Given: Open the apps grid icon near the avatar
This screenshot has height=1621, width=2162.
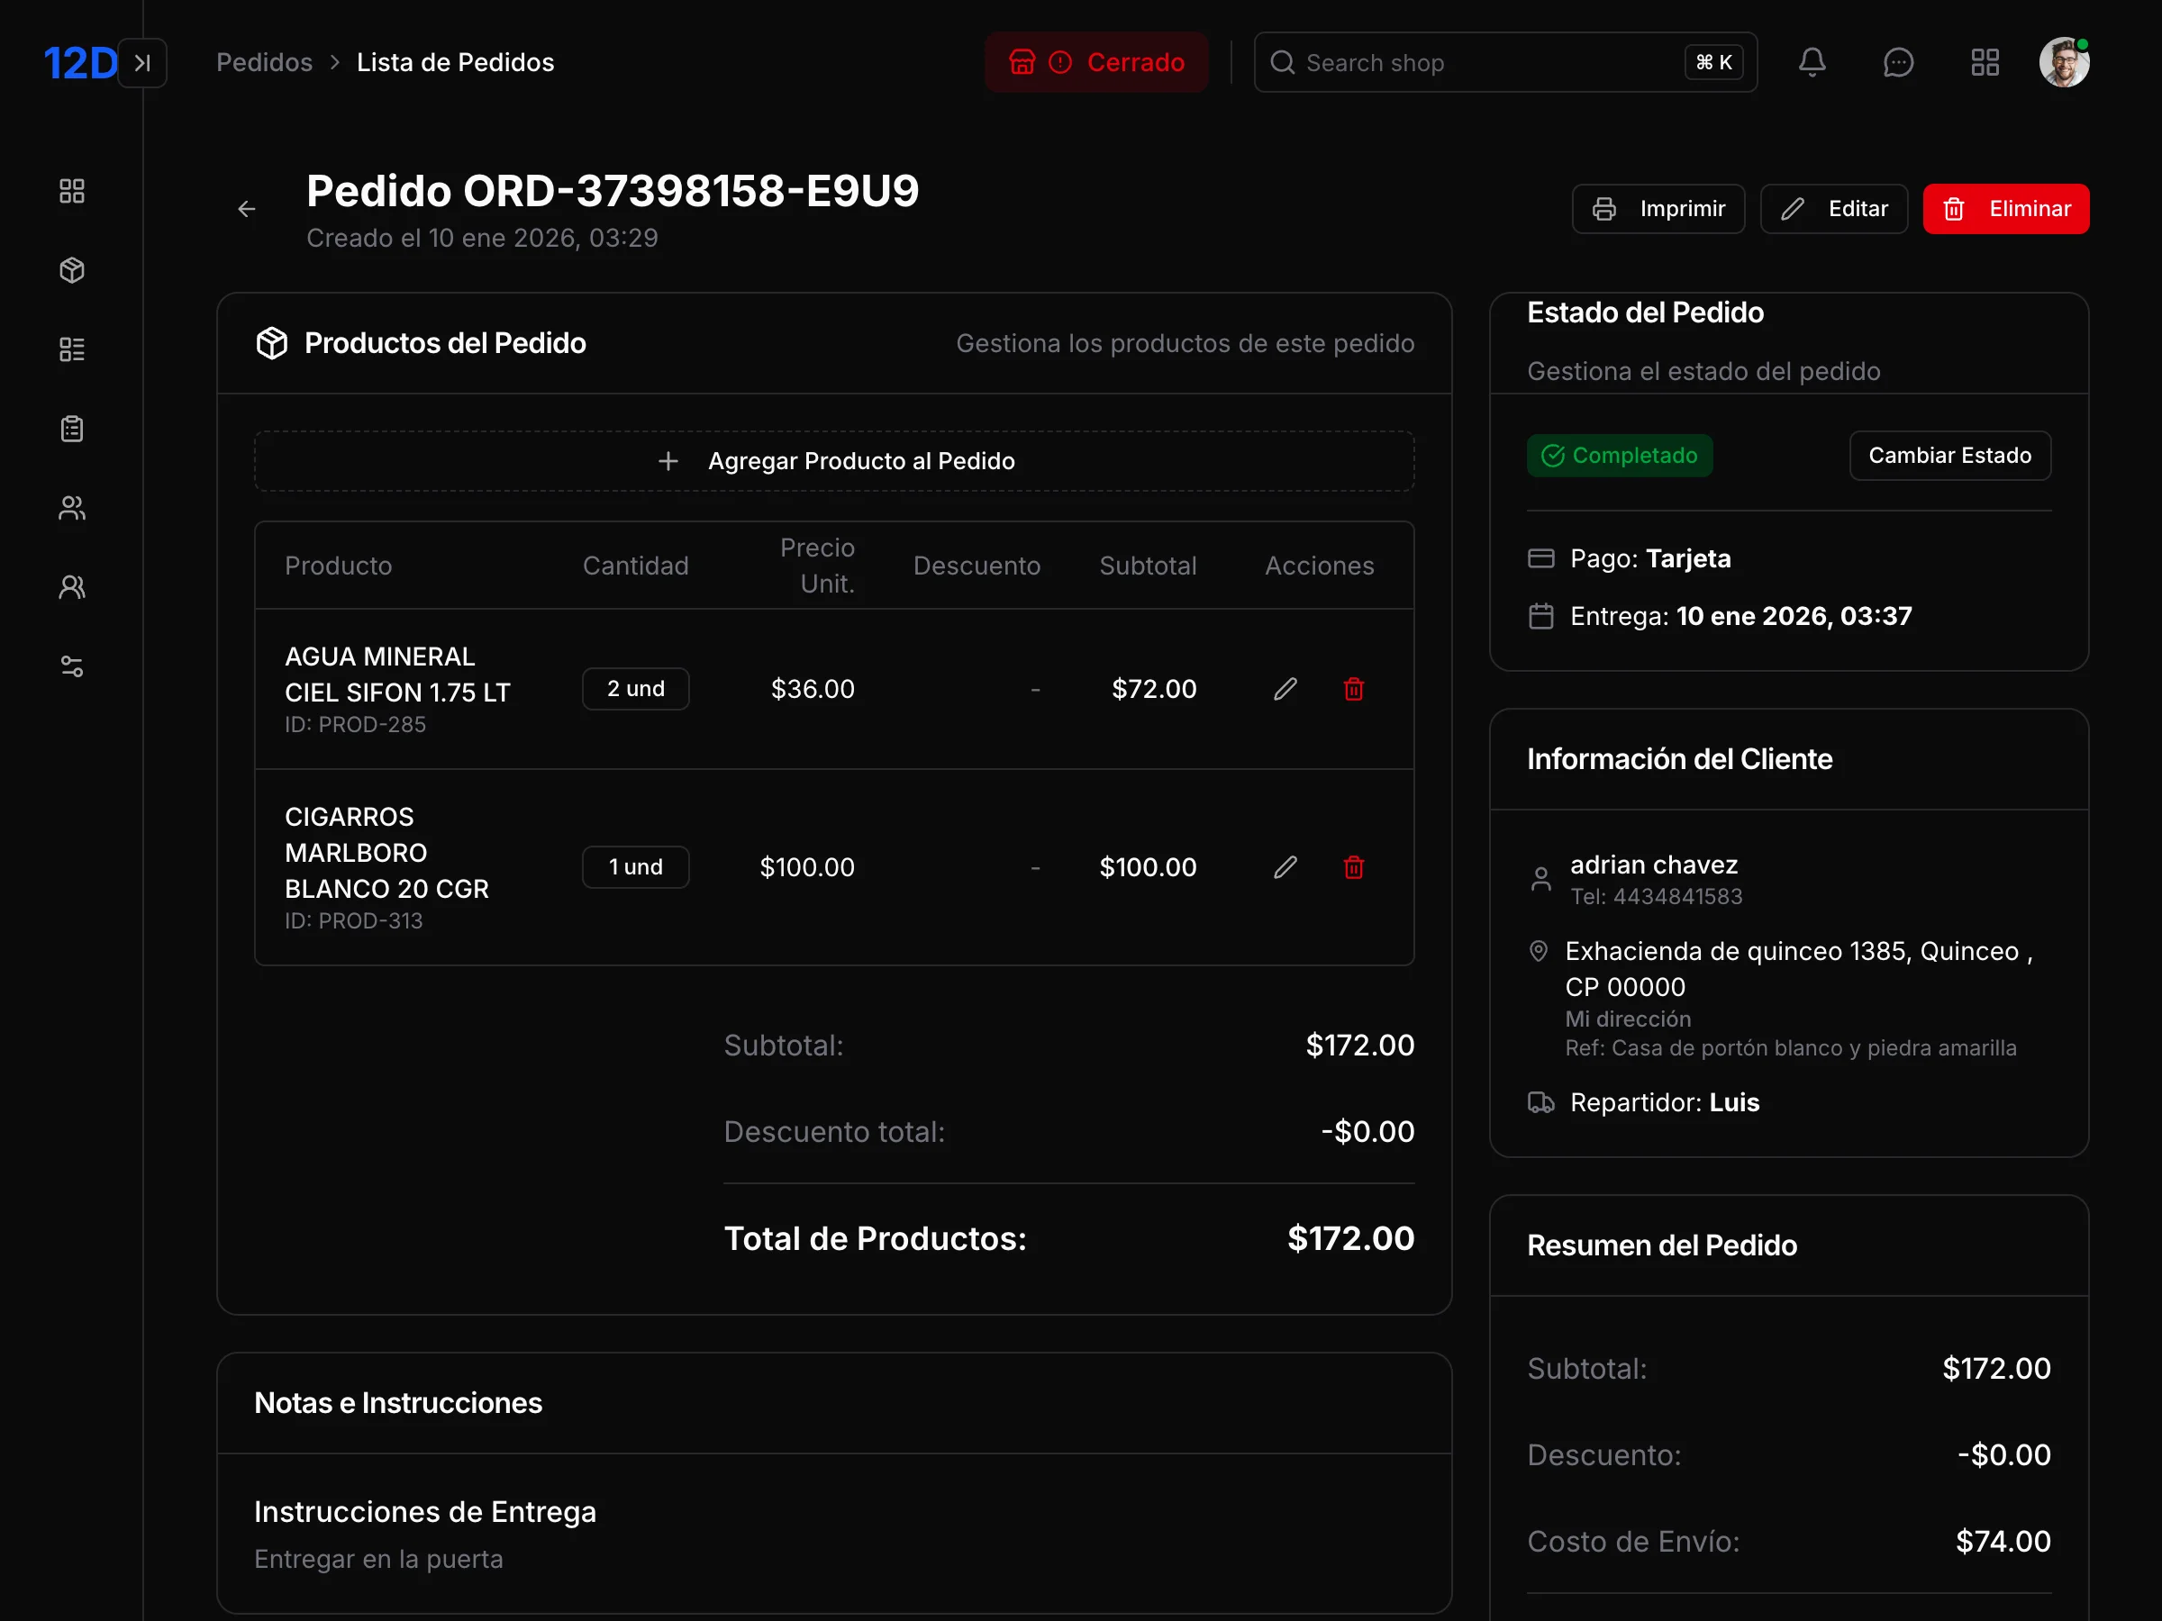Looking at the screenshot, I should (x=1985, y=61).
